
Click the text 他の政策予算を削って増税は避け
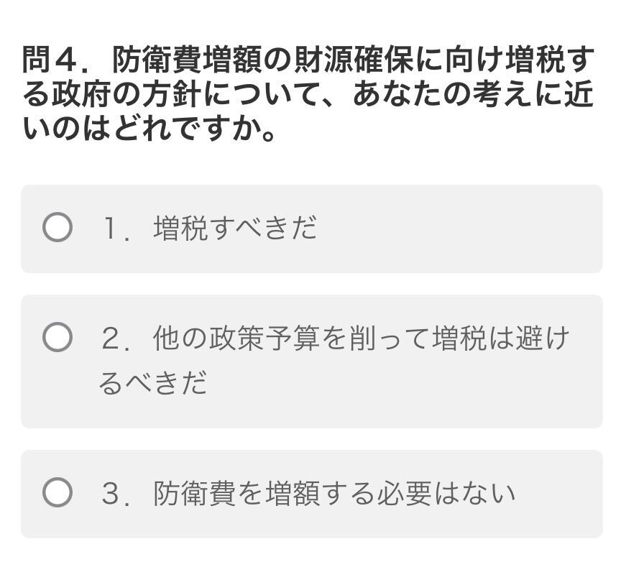pos(362,338)
